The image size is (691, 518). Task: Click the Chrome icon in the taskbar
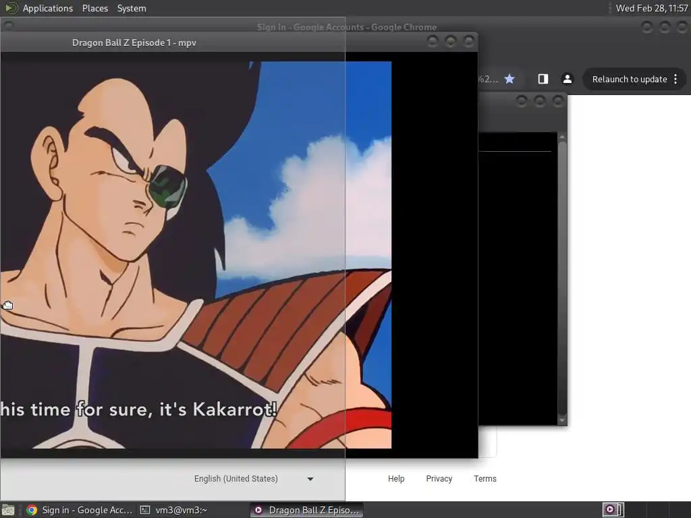32,510
